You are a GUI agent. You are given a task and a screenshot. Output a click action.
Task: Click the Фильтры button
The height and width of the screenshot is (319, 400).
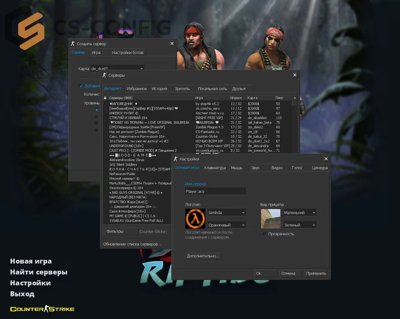[x=121, y=231]
